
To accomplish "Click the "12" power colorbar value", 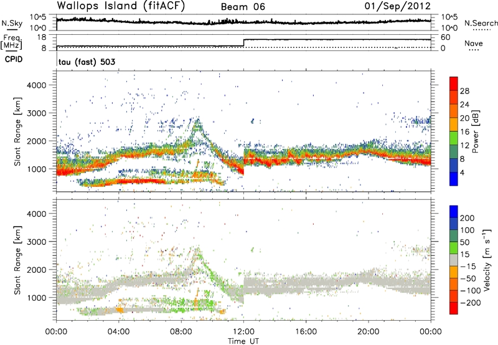I will 464,146.
